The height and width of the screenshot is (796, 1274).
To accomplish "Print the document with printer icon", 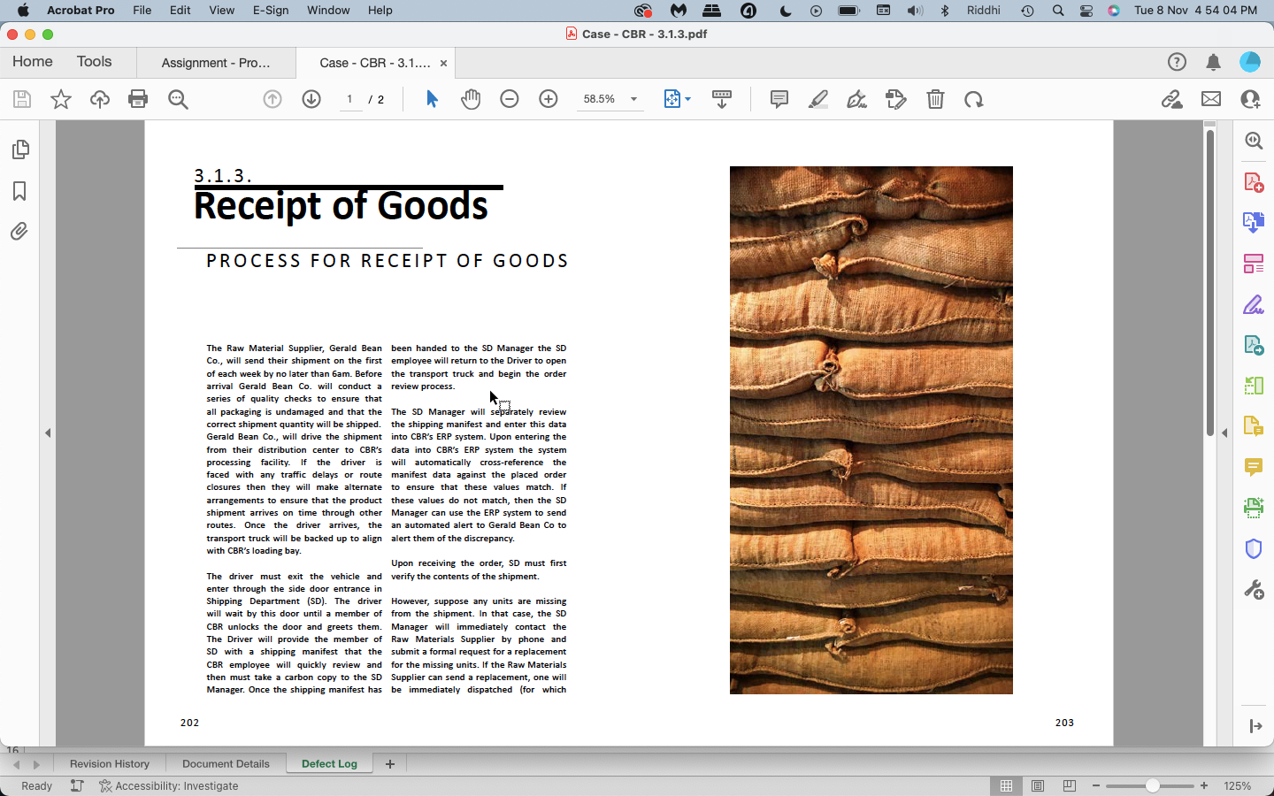I will pos(138,99).
